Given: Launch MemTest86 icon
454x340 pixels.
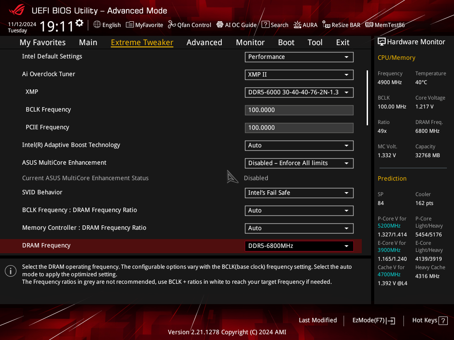Looking at the screenshot, I should click(369, 25).
